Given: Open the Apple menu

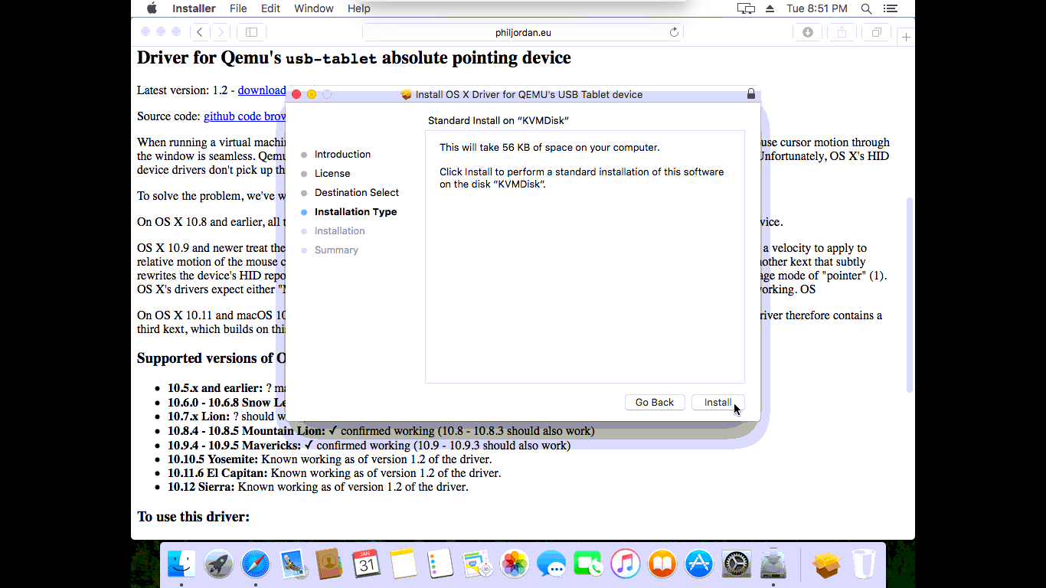Looking at the screenshot, I should [x=152, y=8].
